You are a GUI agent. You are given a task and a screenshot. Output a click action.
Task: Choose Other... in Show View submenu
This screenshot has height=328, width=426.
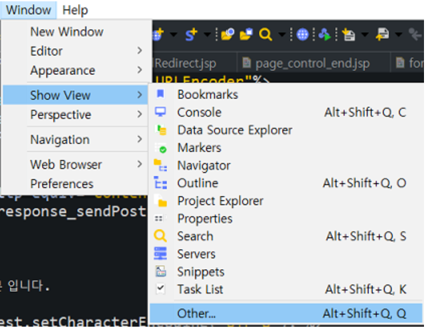tap(286, 313)
